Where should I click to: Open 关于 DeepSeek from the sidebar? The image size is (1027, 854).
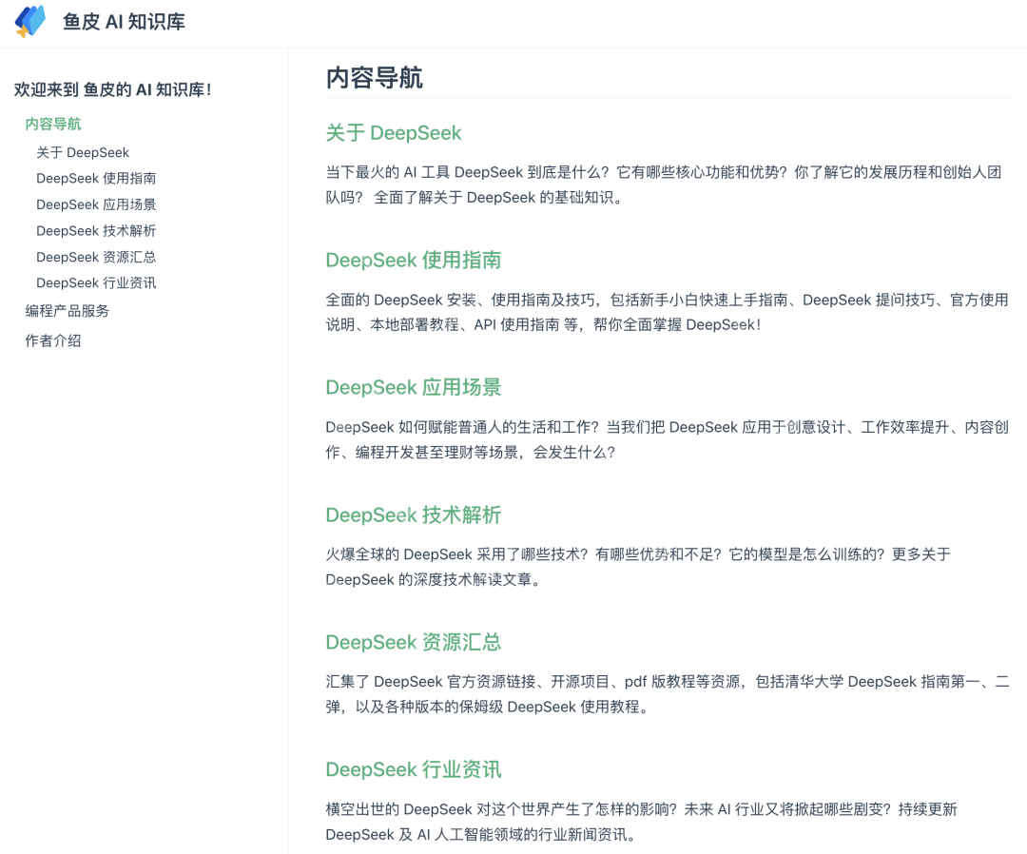[84, 151]
